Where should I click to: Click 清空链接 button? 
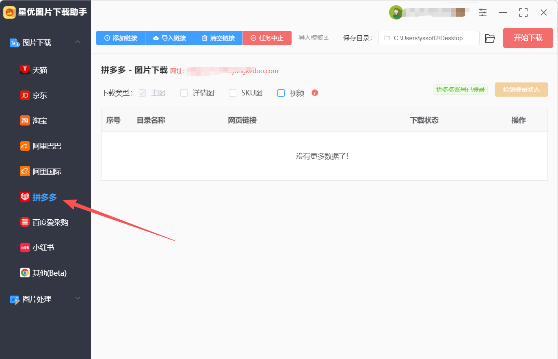218,38
